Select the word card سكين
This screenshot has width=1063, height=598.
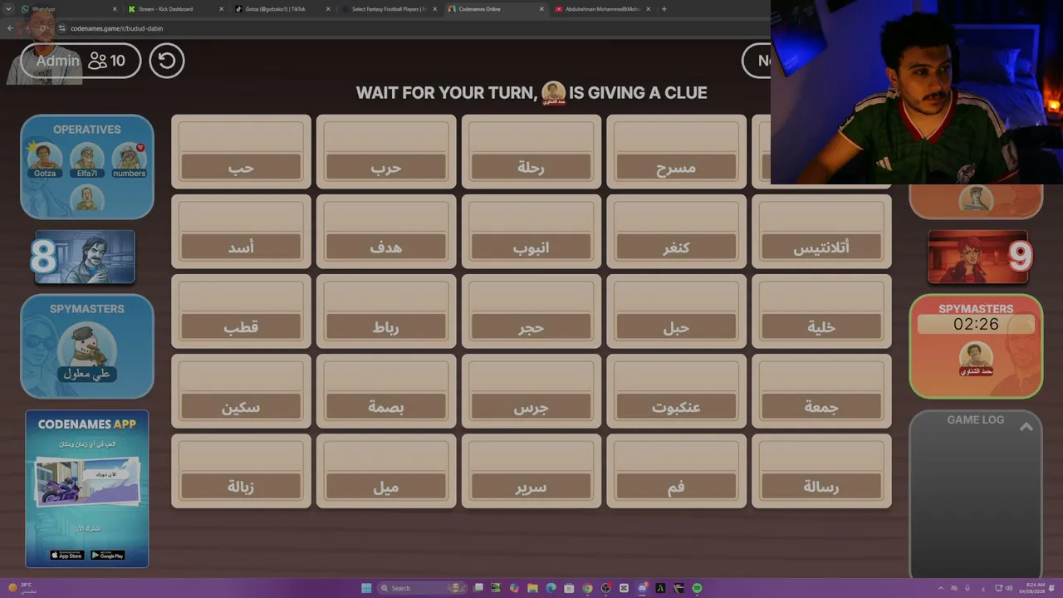241,391
